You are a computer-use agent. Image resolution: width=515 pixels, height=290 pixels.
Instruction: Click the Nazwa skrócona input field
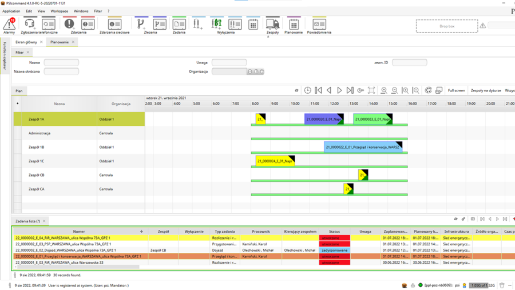point(61,71)
